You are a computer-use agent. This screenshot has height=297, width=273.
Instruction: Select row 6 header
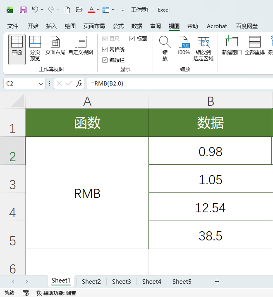coord(12,262)
